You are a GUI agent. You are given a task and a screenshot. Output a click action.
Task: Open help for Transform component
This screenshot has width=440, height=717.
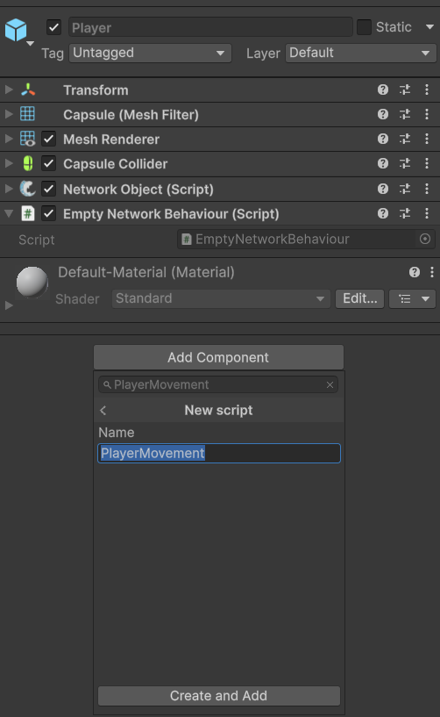click(x=383, y=90)
